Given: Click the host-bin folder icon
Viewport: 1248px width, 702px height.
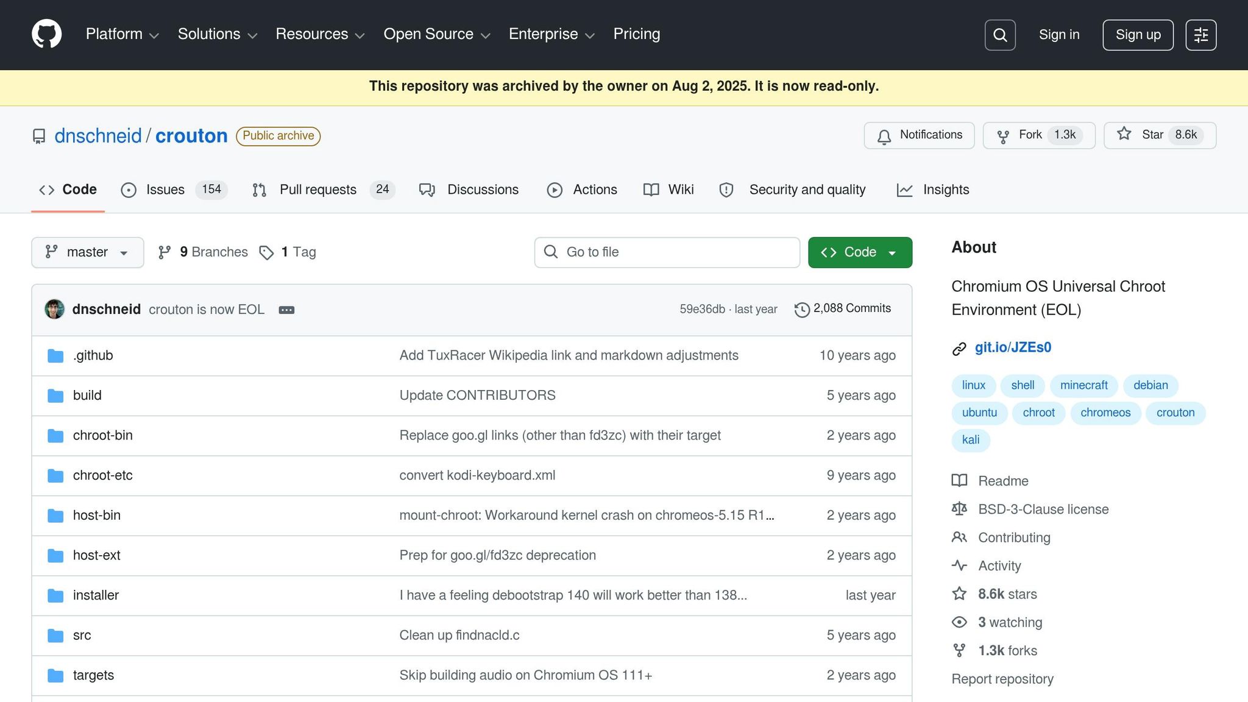Looking at the screenshot, I should tap(55, 516).
